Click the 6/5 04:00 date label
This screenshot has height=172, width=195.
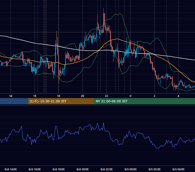click(178, 169)
